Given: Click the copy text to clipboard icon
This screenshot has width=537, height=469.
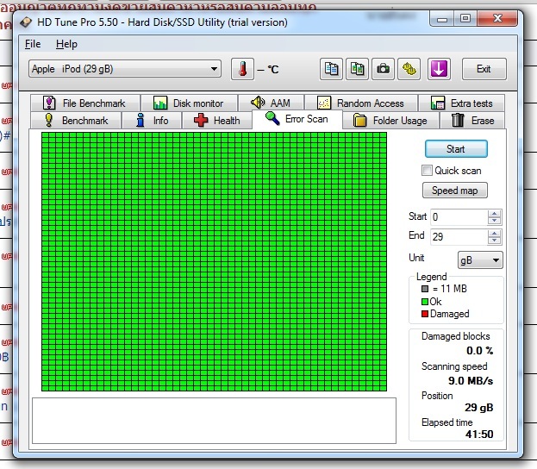Looking at the screenshot, I should click(x=331, y=69).
